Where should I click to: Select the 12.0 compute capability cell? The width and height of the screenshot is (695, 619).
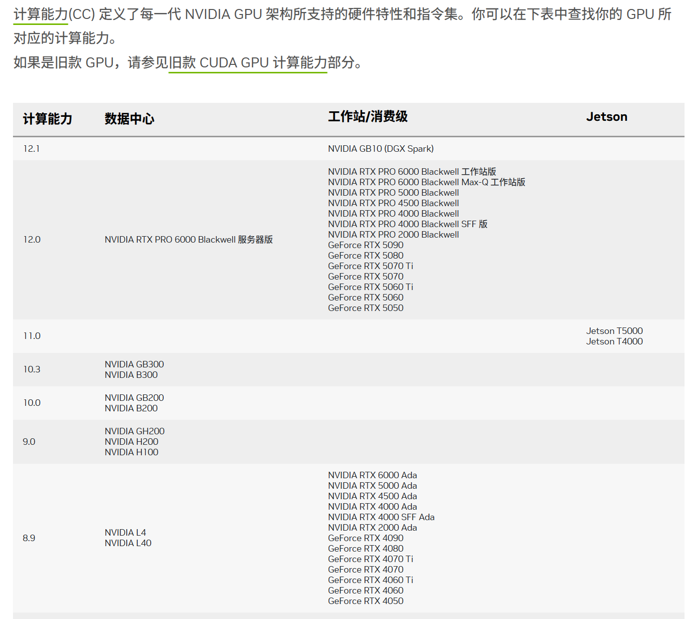click(x=32, y=240)
